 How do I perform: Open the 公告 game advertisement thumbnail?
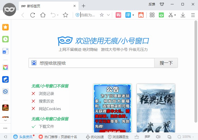click(112, 108)
